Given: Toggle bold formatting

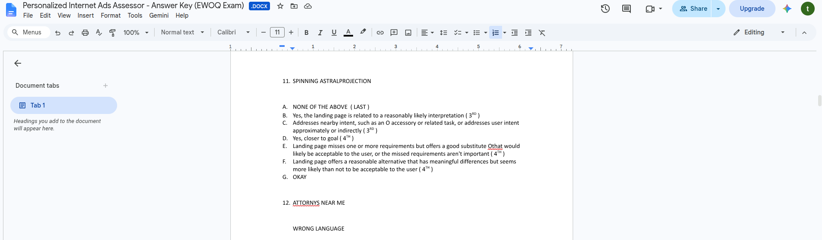Looking at the screenshot, I should tap(307, 33).
